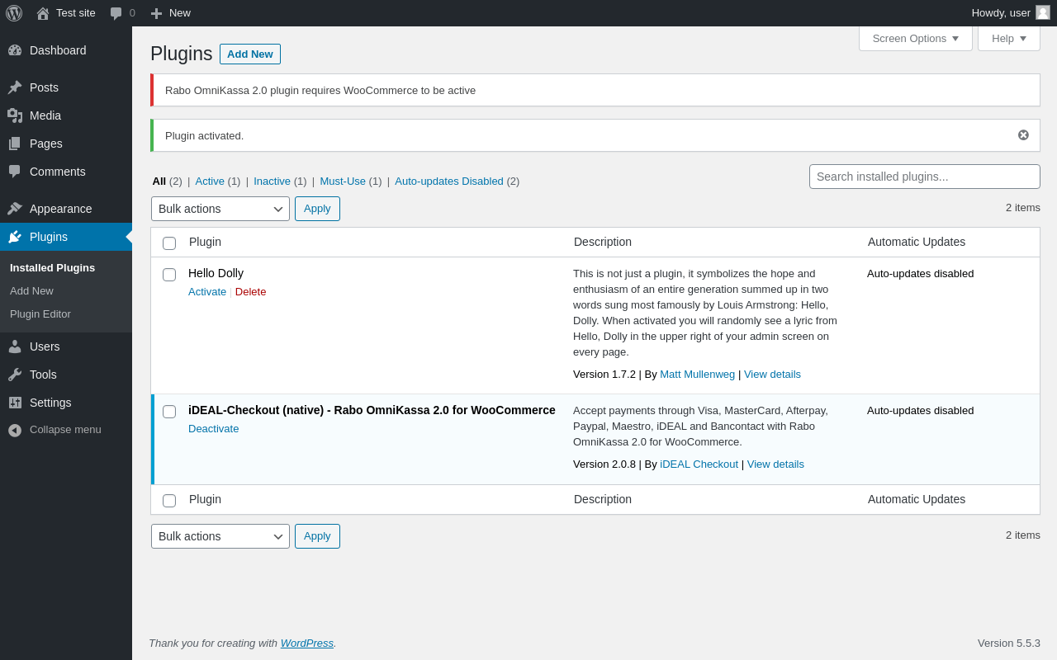Click the Settings sliders icon
This screenshot has width=1057, height=660.
click(15, 403)
